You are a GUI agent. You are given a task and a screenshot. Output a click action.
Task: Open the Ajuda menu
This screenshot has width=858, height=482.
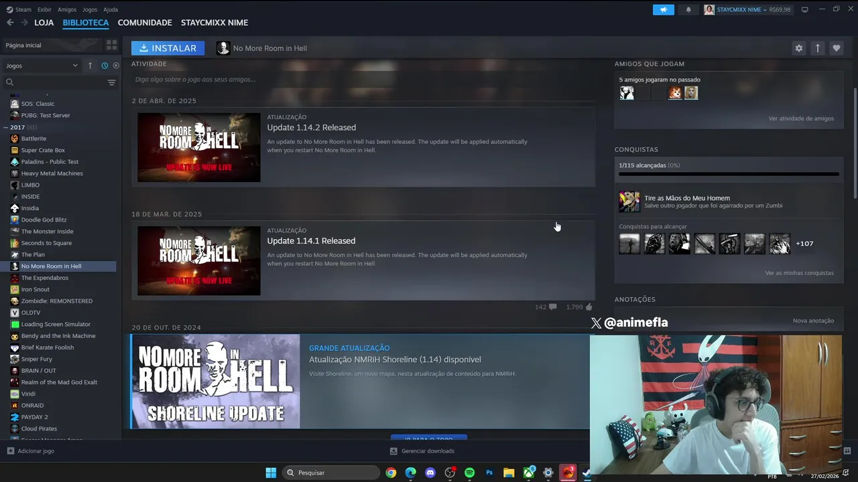111,9
